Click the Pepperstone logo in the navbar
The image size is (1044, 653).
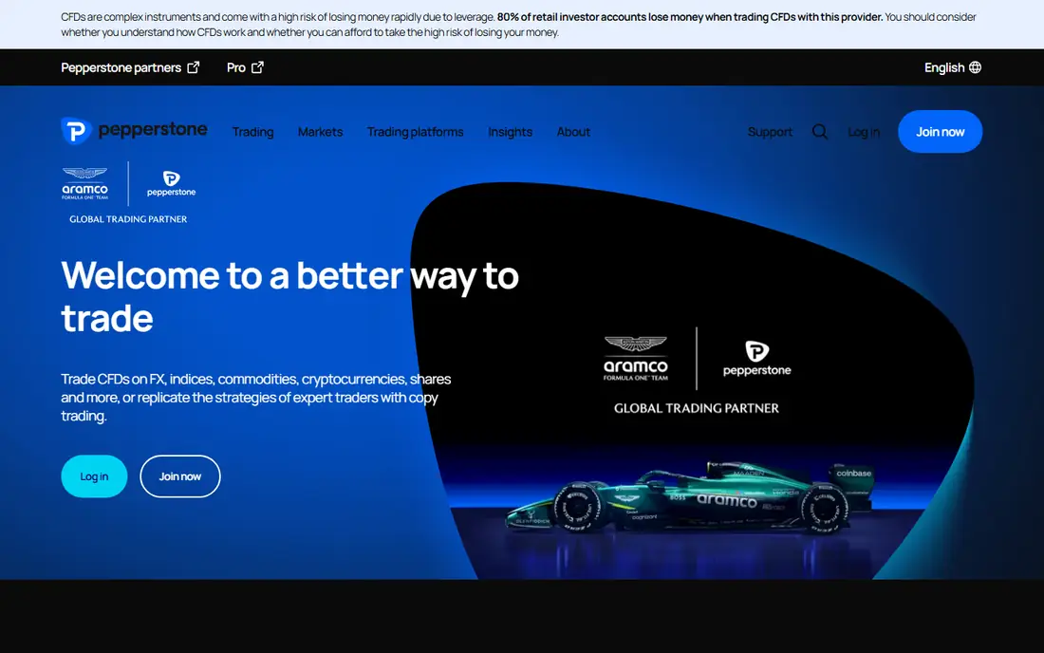coord(134,130)
